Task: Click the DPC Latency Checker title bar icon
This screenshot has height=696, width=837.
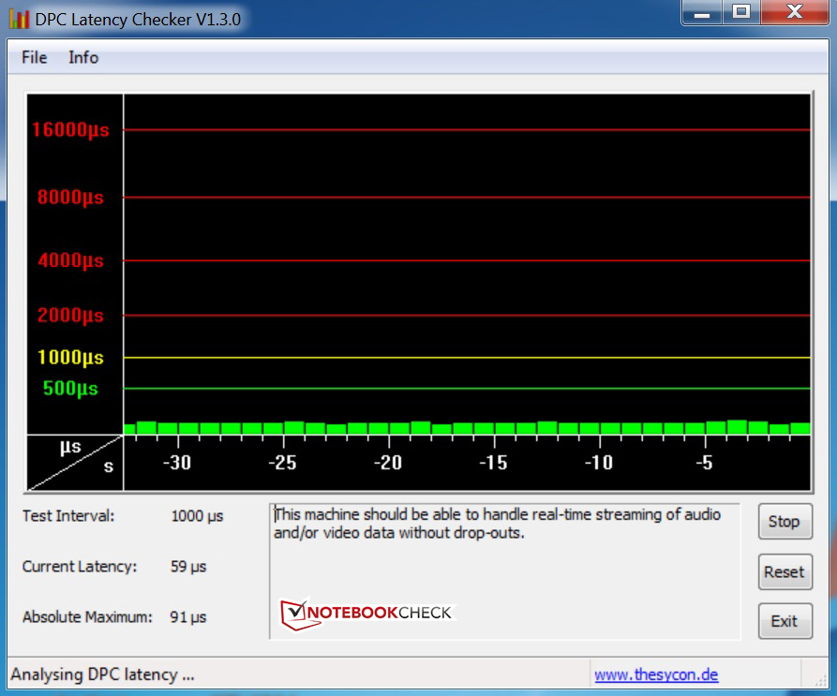Action: 19,19
